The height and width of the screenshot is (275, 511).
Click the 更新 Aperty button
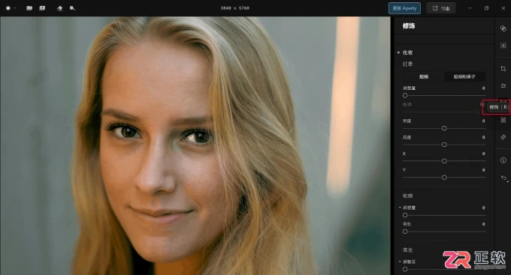(x=404, y=8)
